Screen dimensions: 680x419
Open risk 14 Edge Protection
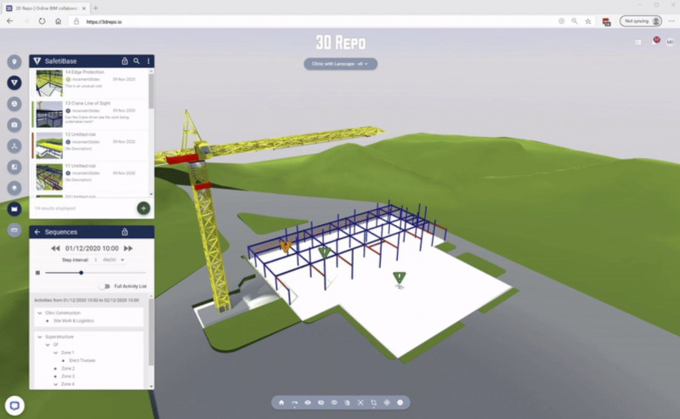[x=90, y=83]
